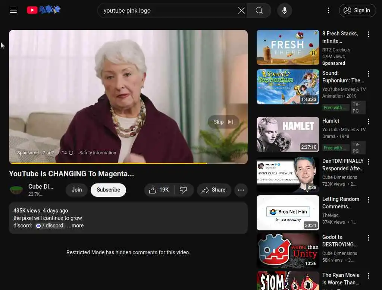Open The Ryan Movie video thumbnail
Viewport: 382px width, 290px height.
tap(288, 281)
